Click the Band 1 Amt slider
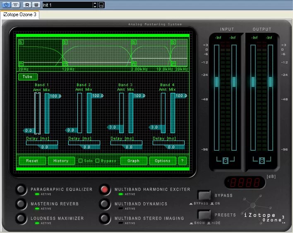The height and width of the screenshot is (233, 293). tap(37, 113)
